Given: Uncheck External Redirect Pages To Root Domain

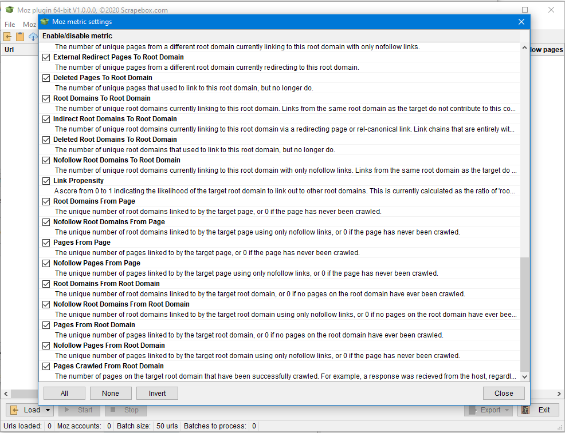Looking at the screenshot, I should tap(46, 58).
